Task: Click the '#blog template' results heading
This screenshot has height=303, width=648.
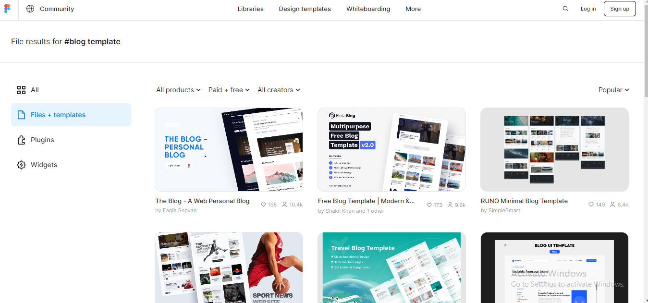Action: point(92,42)
